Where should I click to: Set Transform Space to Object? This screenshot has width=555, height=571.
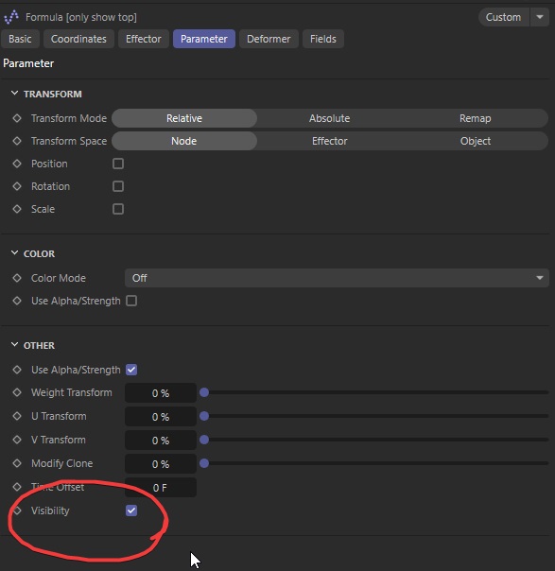476,141
